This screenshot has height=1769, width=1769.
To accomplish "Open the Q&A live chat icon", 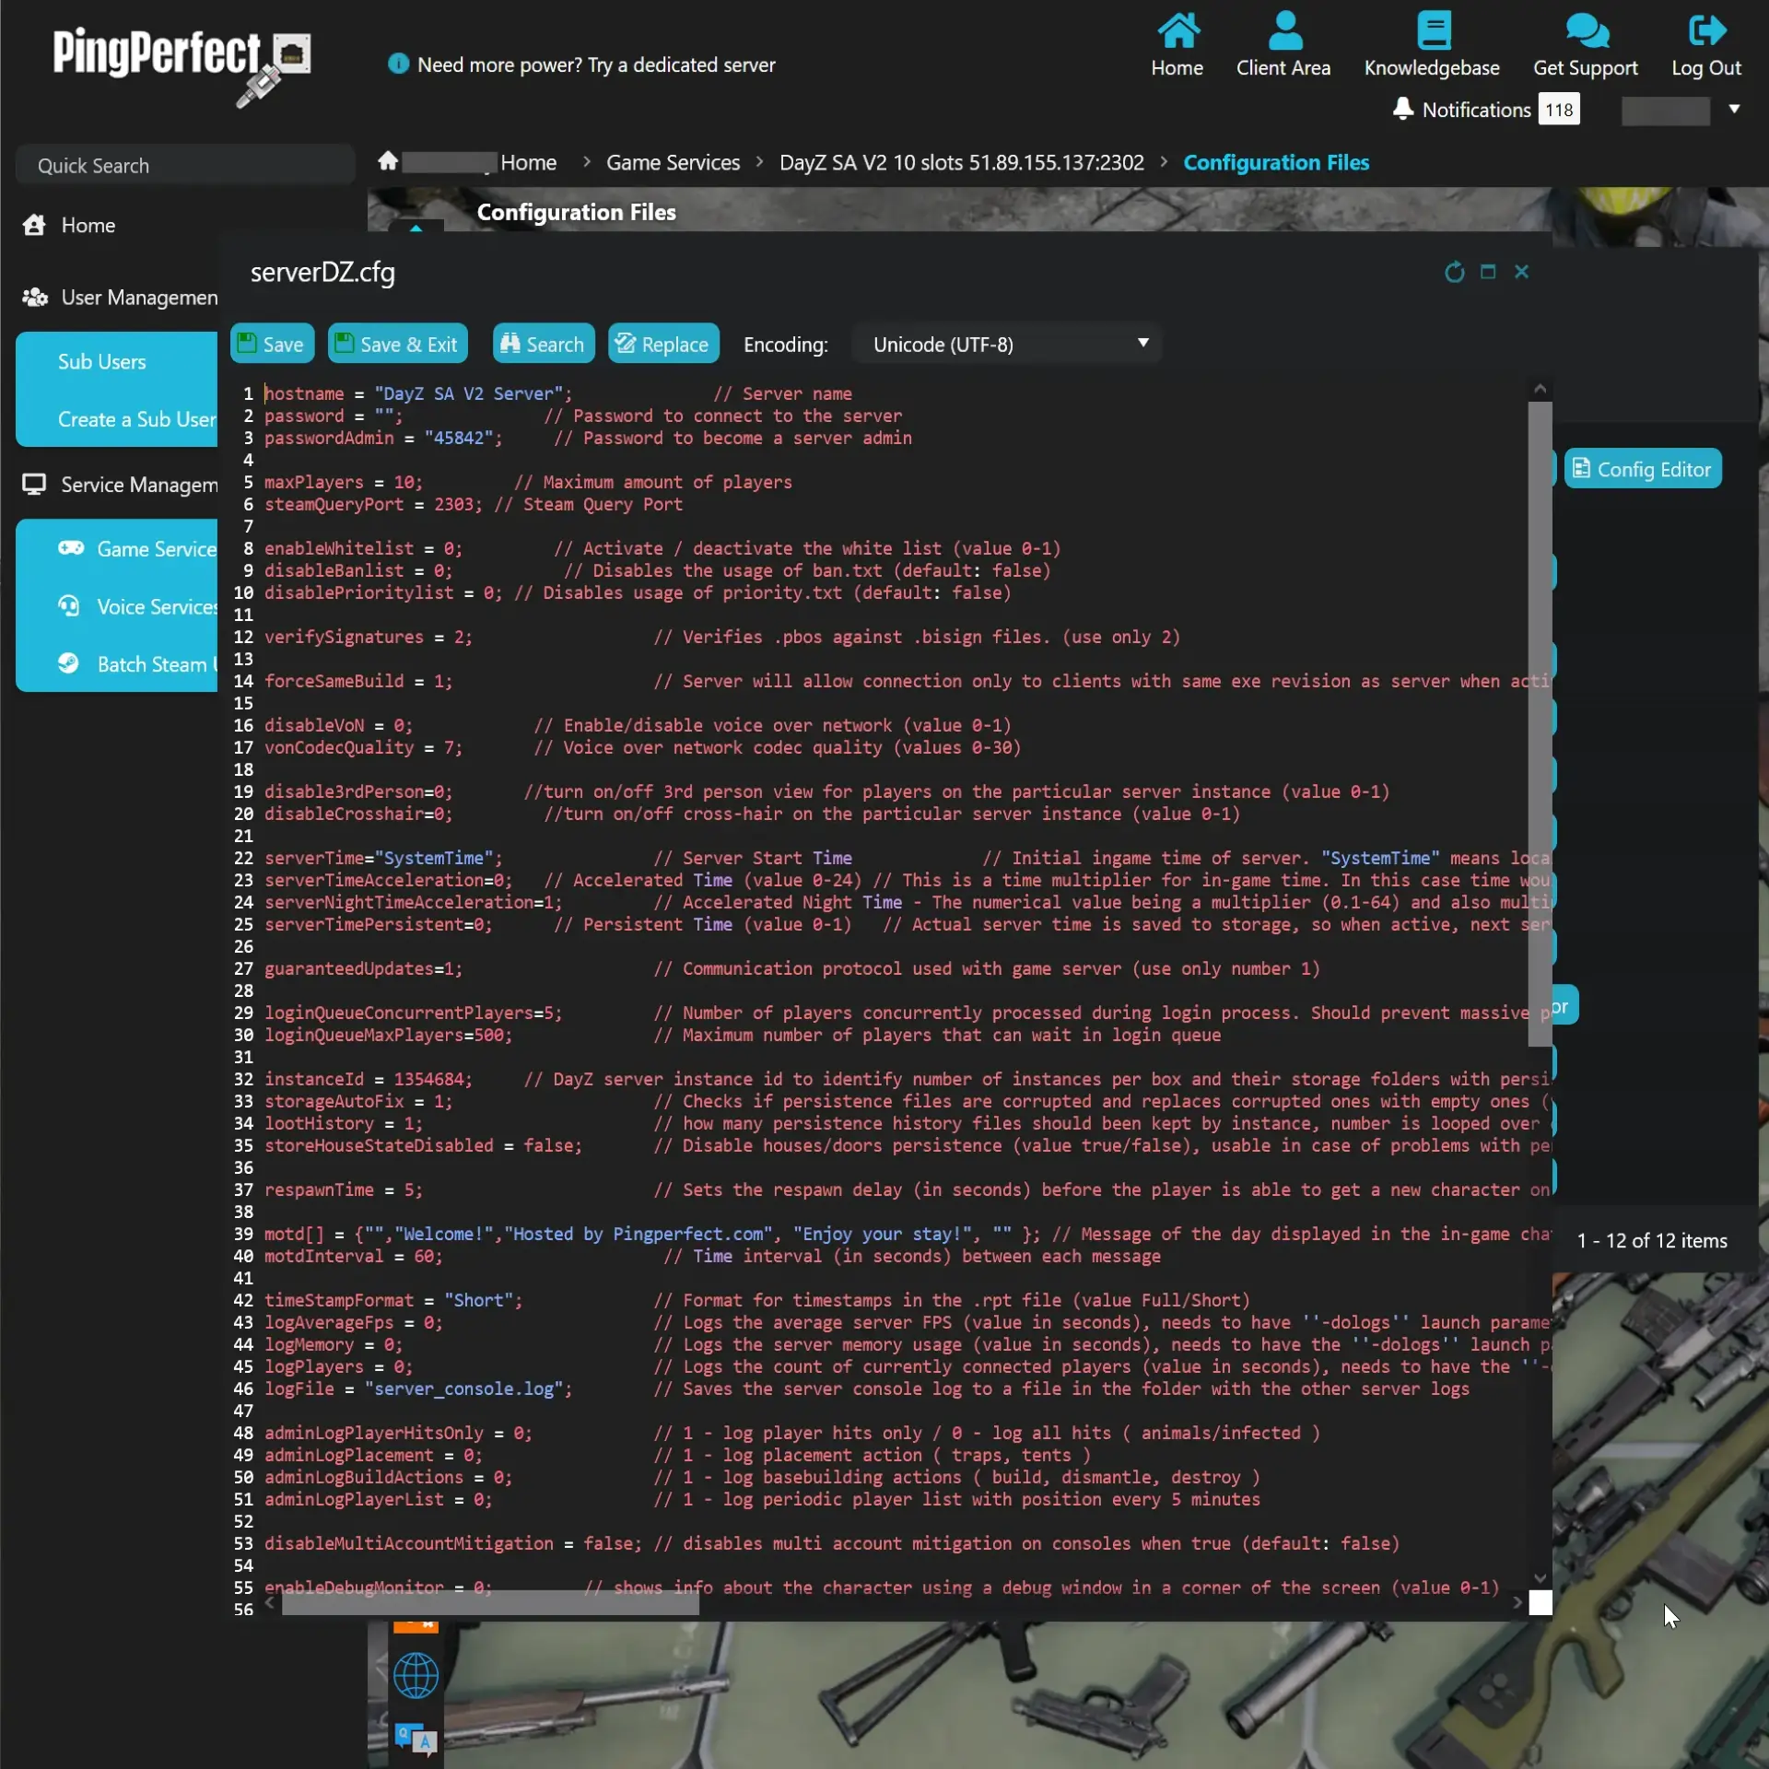I will pyautogui.click(x=416, y=1737).
